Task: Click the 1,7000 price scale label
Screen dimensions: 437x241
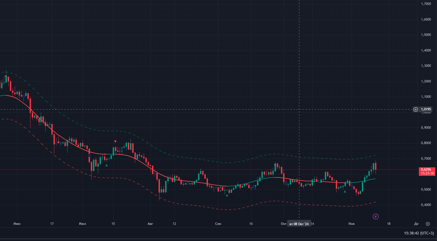Action: click(x=426, y=4)
